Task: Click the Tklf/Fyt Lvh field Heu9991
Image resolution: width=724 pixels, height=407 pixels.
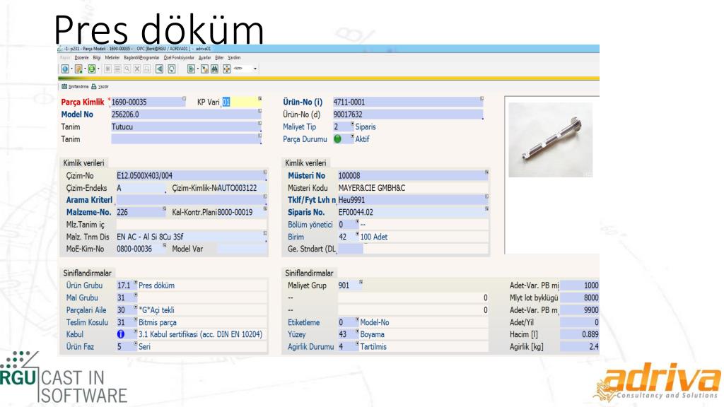Action: pos(413,200)
